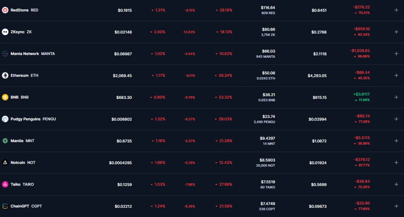
Task: Click the Ethereum coin logo icon
Action: click(x=5, y=75)
